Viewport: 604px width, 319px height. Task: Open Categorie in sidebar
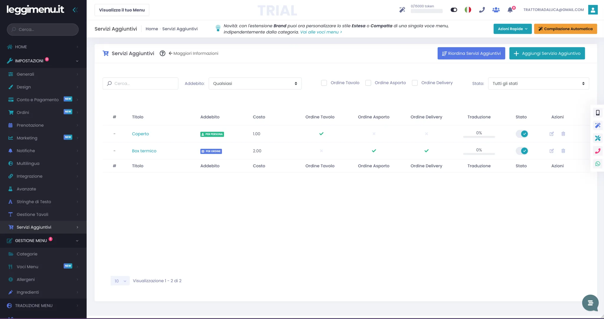coord(43,254)
